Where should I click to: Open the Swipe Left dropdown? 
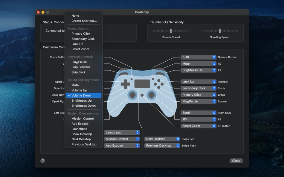(162, 139)
